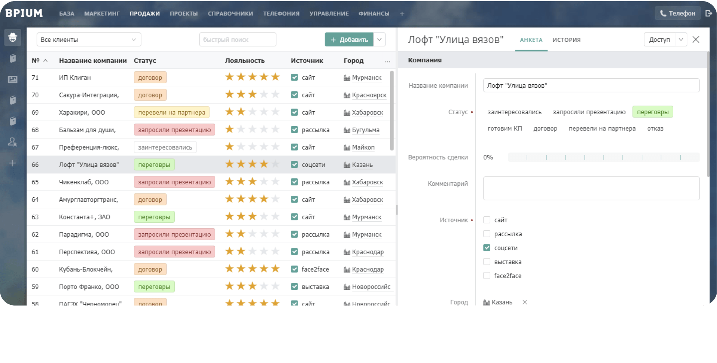Sort table by Город column
The height and width of the screenshot is (363, 717).
point(353,60)
